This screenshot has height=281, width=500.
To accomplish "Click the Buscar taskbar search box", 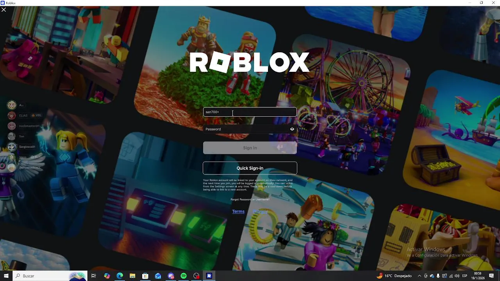I will [50, 276].
